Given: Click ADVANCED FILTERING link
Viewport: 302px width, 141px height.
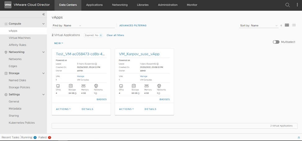Looking at the screenshot, I should pyautogui.click(x=133, y=26).
